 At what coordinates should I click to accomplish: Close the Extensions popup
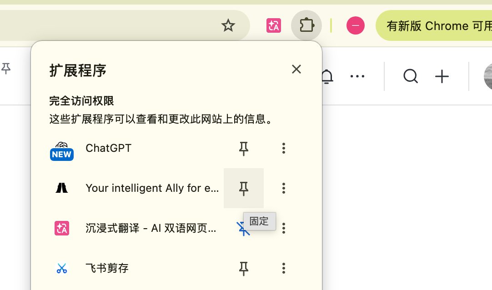296,69
